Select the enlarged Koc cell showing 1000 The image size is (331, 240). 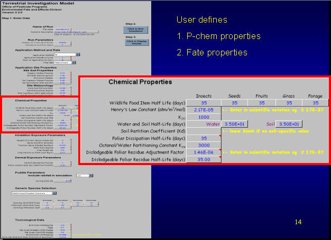click(204, 117)
